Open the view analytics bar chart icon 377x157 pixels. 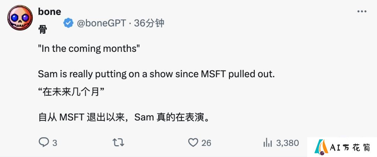pyautogui.click(x=268, y=143)
